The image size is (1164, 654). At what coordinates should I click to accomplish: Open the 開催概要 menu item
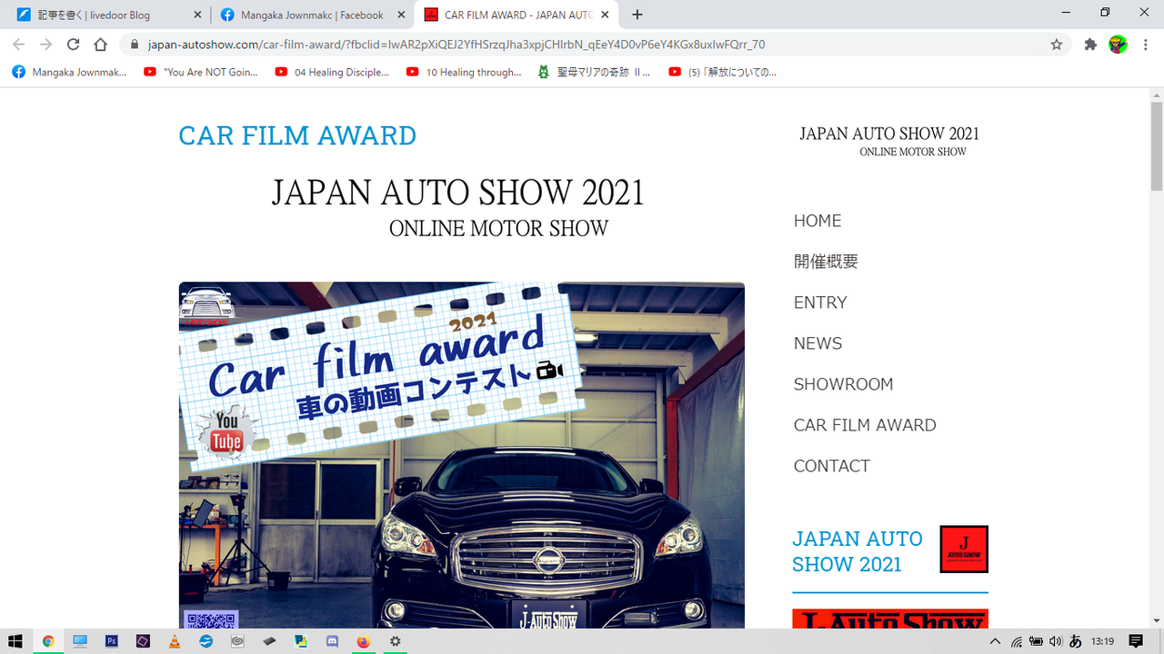click(826, 262)
